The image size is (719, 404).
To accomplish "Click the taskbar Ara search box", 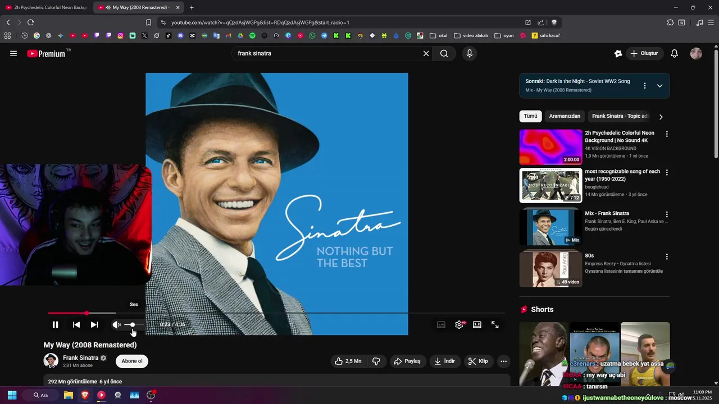I will [x=40, y=395].
